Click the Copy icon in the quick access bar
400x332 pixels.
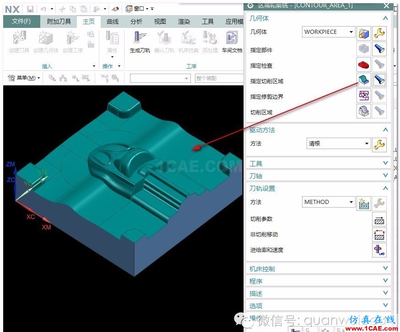point(73,10)
